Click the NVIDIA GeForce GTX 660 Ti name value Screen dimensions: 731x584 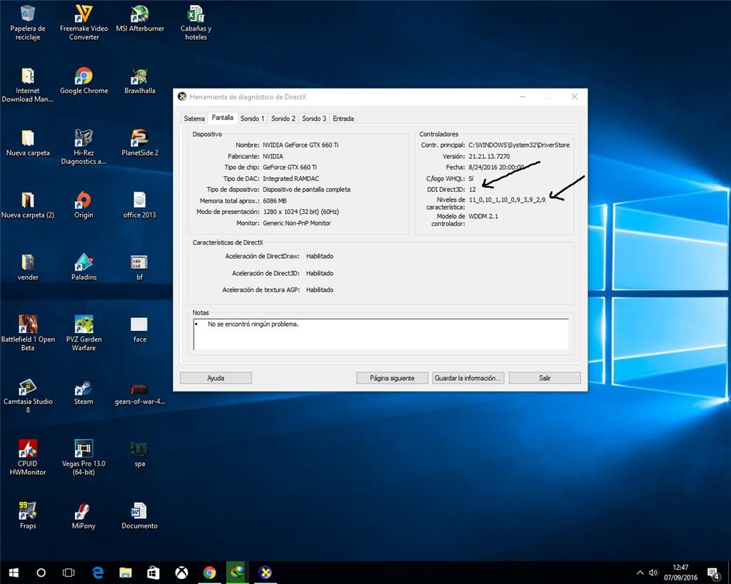[301, 145]
